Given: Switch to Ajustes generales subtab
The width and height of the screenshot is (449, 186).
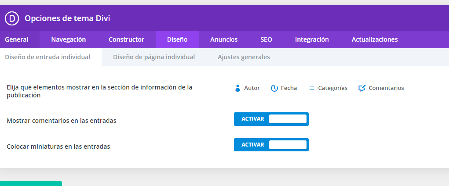Looking at the screenshot, I should pyautogui.click(x=244, y=57).
